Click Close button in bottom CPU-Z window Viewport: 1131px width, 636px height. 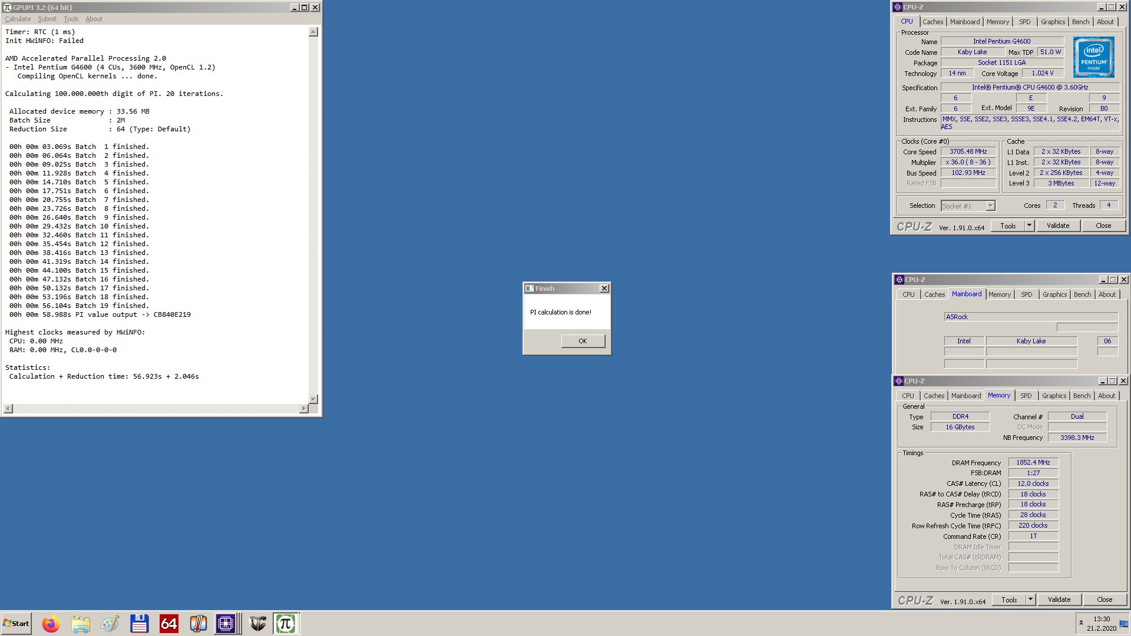pos(1104,599)
